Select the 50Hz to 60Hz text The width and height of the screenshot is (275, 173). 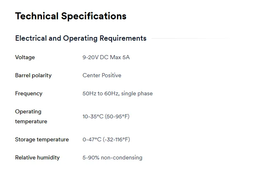click(x=100, y=93)
